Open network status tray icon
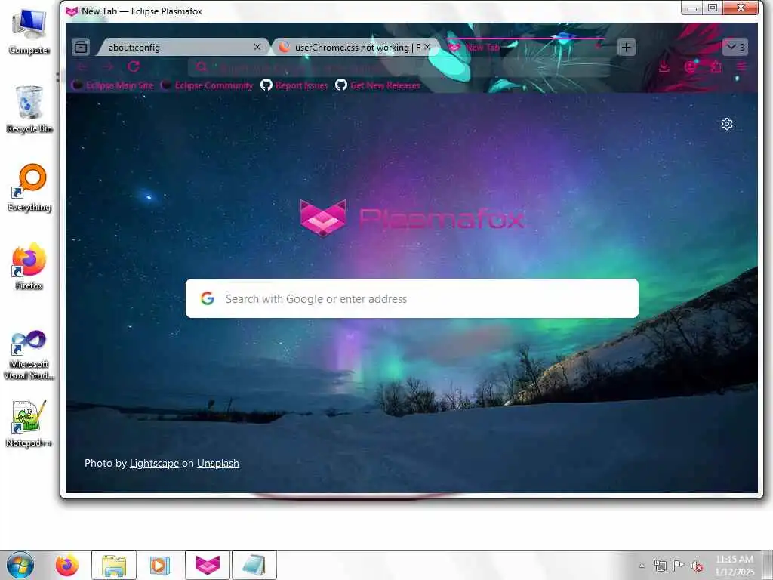Viewport: 773px width, 580px height. [x=660, y=566]
